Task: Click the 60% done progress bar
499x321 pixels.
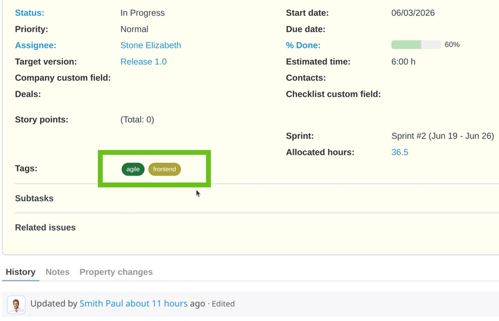Action: point(416,44)
